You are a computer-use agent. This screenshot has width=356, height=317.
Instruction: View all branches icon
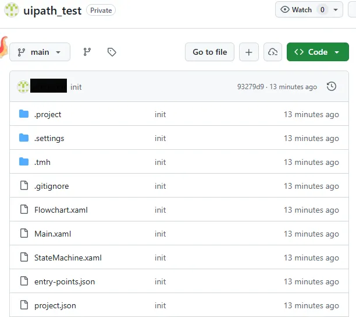pos(87,52)
